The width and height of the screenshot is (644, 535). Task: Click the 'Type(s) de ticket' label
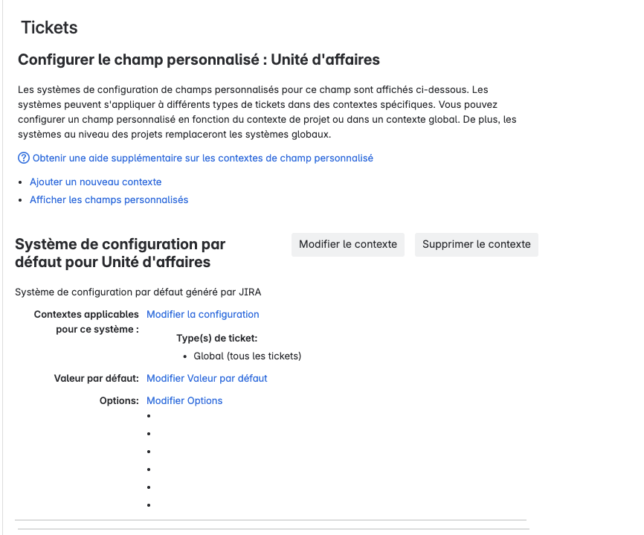pos(217,338)
